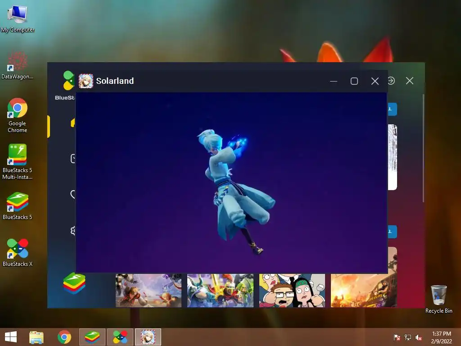Click the BlueStacks X window scrollbar
461x346 pixels.
(423, 148)
